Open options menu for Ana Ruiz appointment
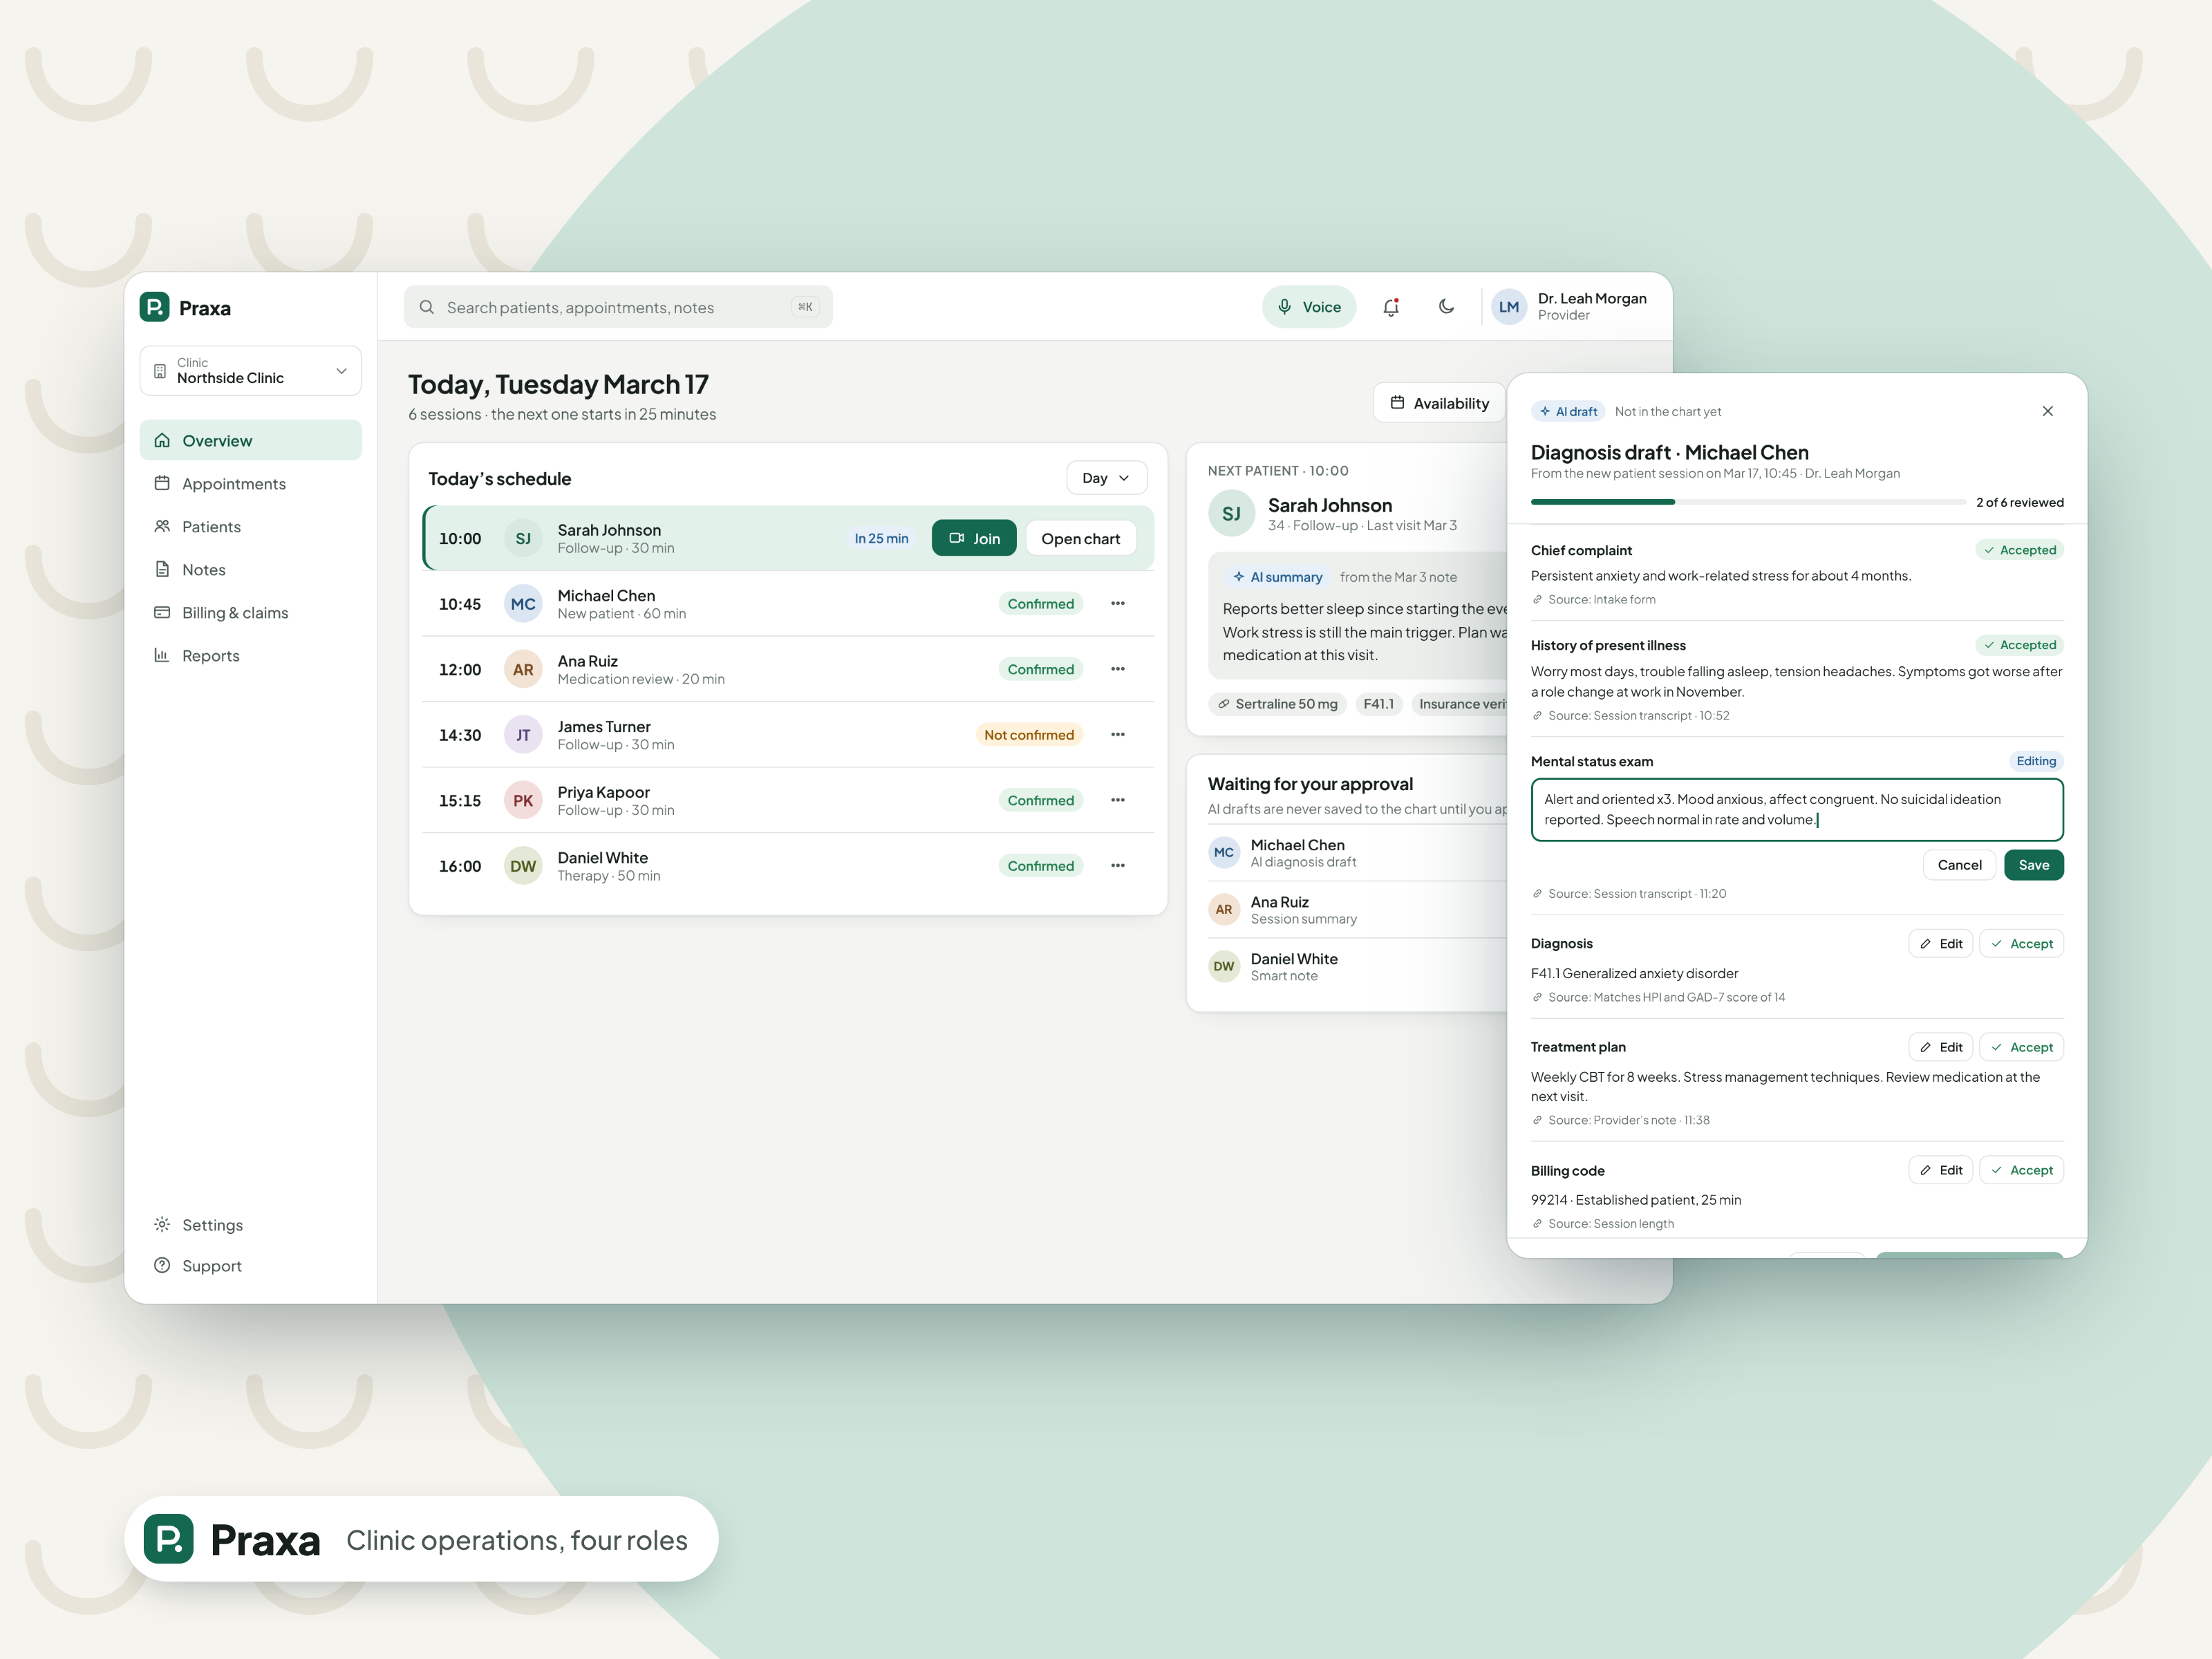2212x1659 pixels. pos(1118,669)
